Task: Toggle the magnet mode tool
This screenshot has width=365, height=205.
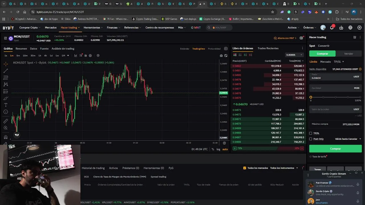Action: [x=6, y=137]
